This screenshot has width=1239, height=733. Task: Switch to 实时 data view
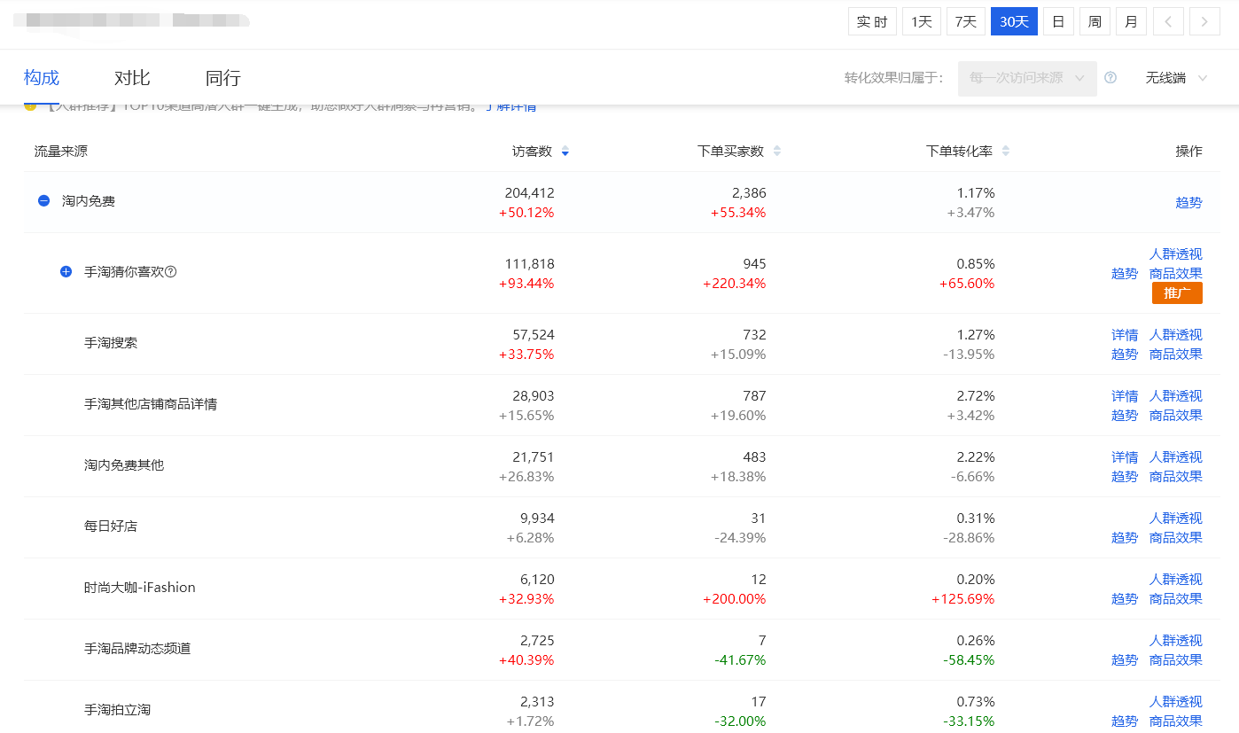(x=872, y=20)
